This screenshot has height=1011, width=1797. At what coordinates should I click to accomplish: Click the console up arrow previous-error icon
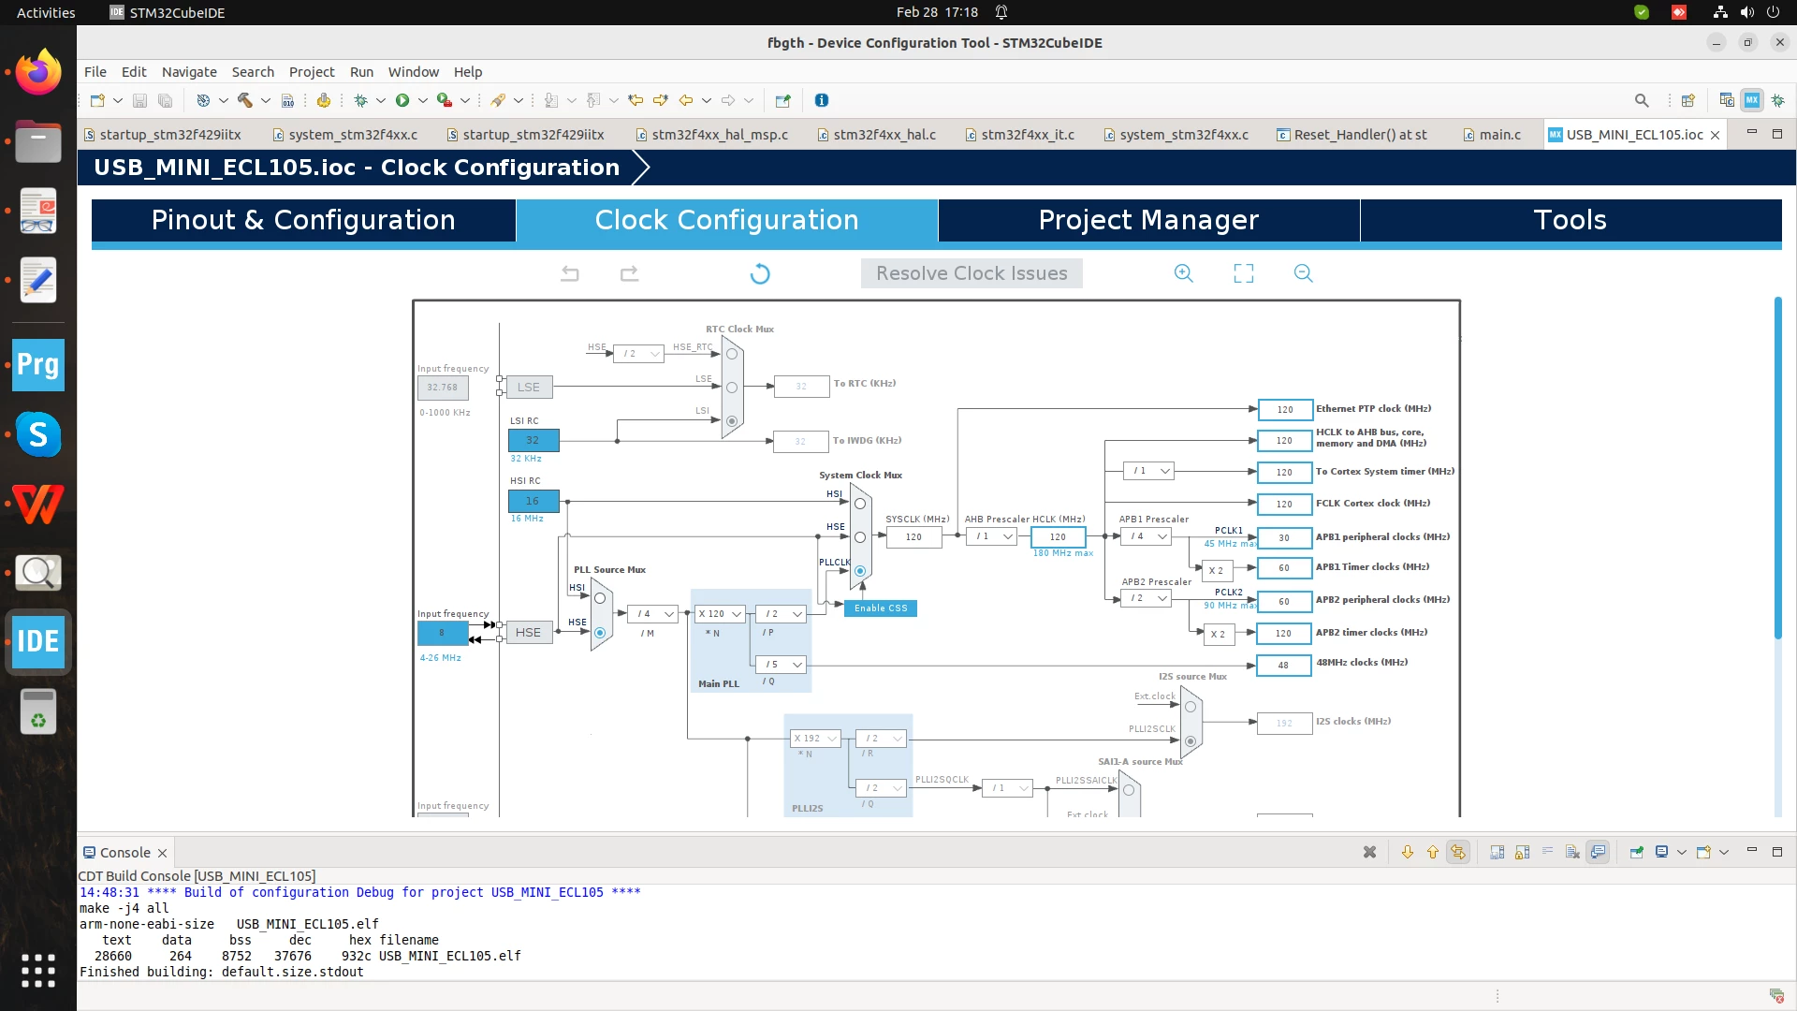click(1433, 852)
